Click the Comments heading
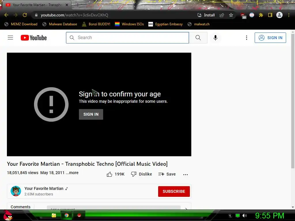The height and width of the screenshot is (221, 295). tap(20, 207)
